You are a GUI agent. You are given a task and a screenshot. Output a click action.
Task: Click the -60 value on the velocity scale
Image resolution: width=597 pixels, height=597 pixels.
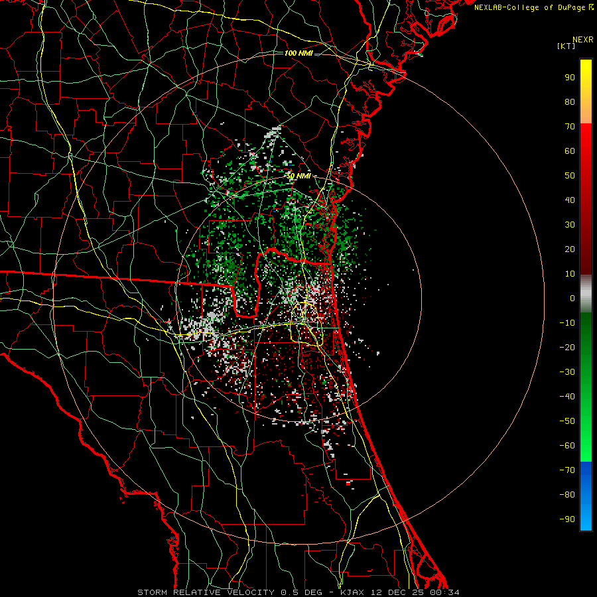tap(567, 446)
